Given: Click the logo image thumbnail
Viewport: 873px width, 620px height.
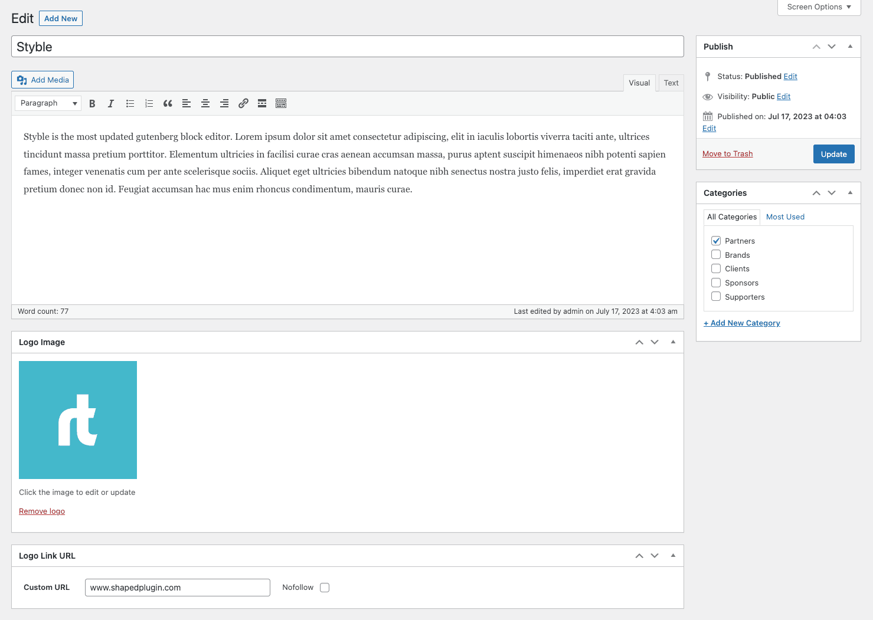Looking at the screenshot, I should [x=78, y=420].
